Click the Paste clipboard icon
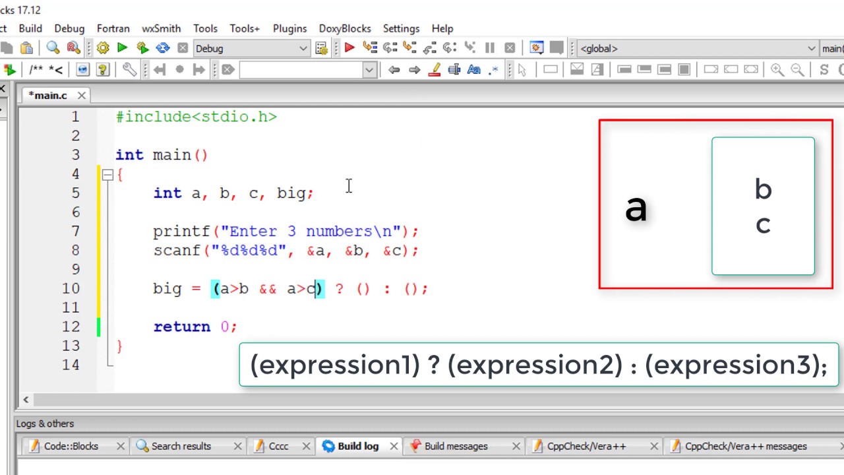Screen dimensions: 844x475 coord(26,48)
